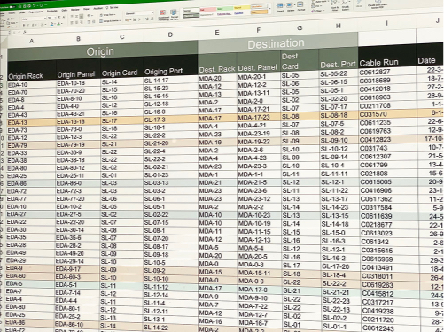Click the Percent Style icon
444x332 pixels.
134,19
